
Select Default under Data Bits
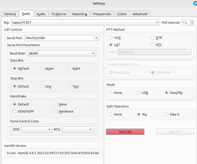coord(21,68)
